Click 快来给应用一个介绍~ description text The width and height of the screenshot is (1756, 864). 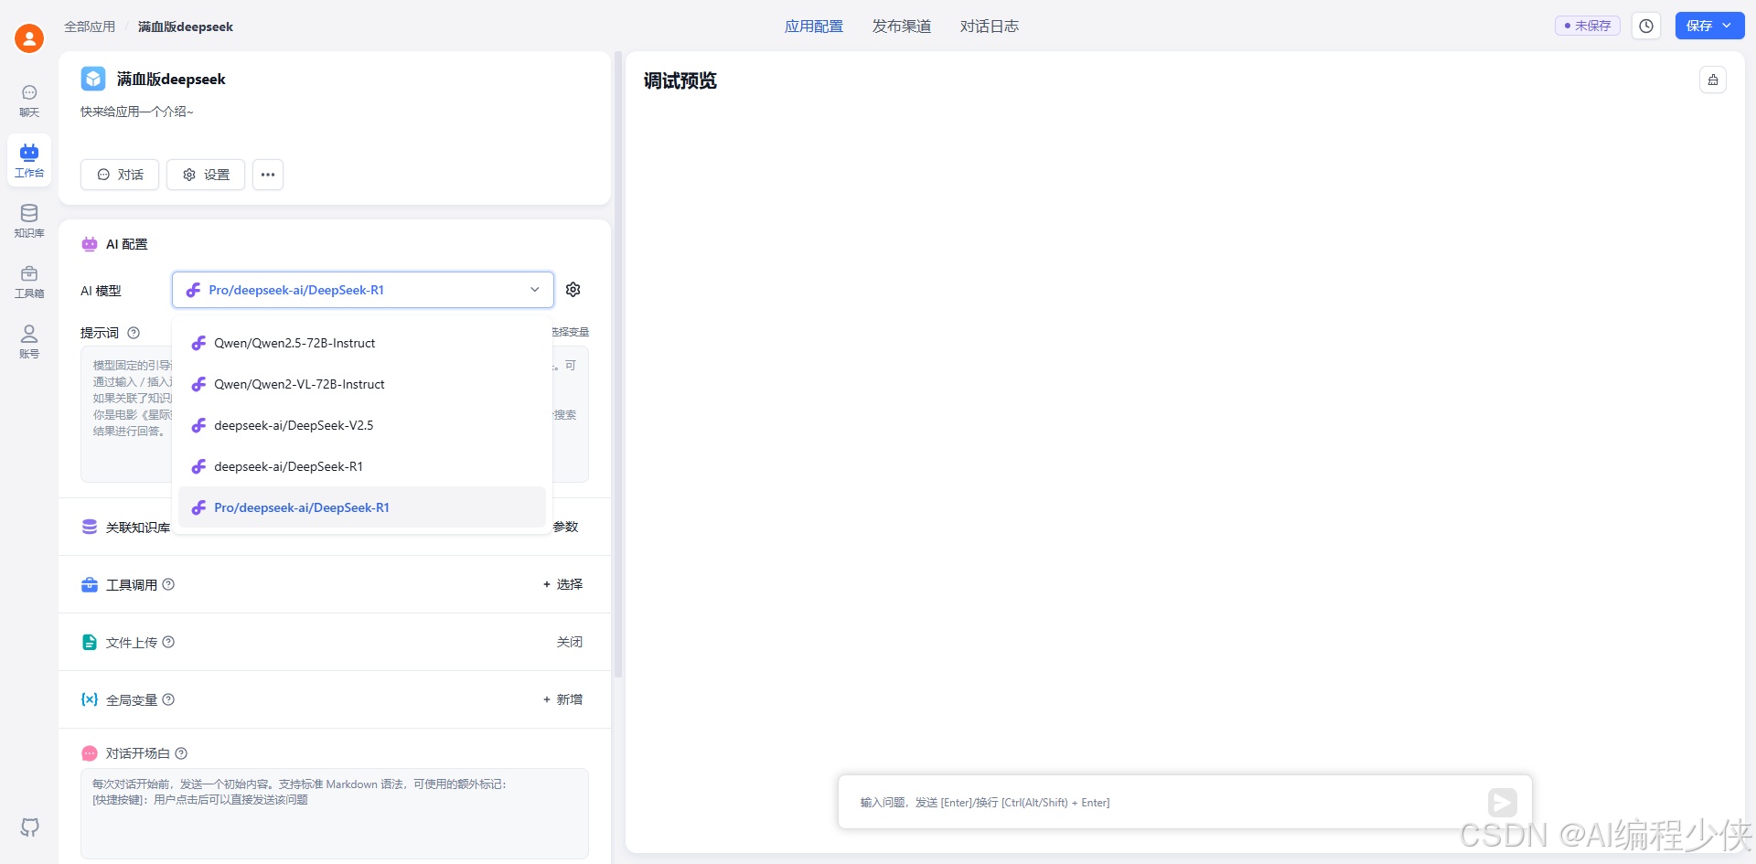pos(137,112)
